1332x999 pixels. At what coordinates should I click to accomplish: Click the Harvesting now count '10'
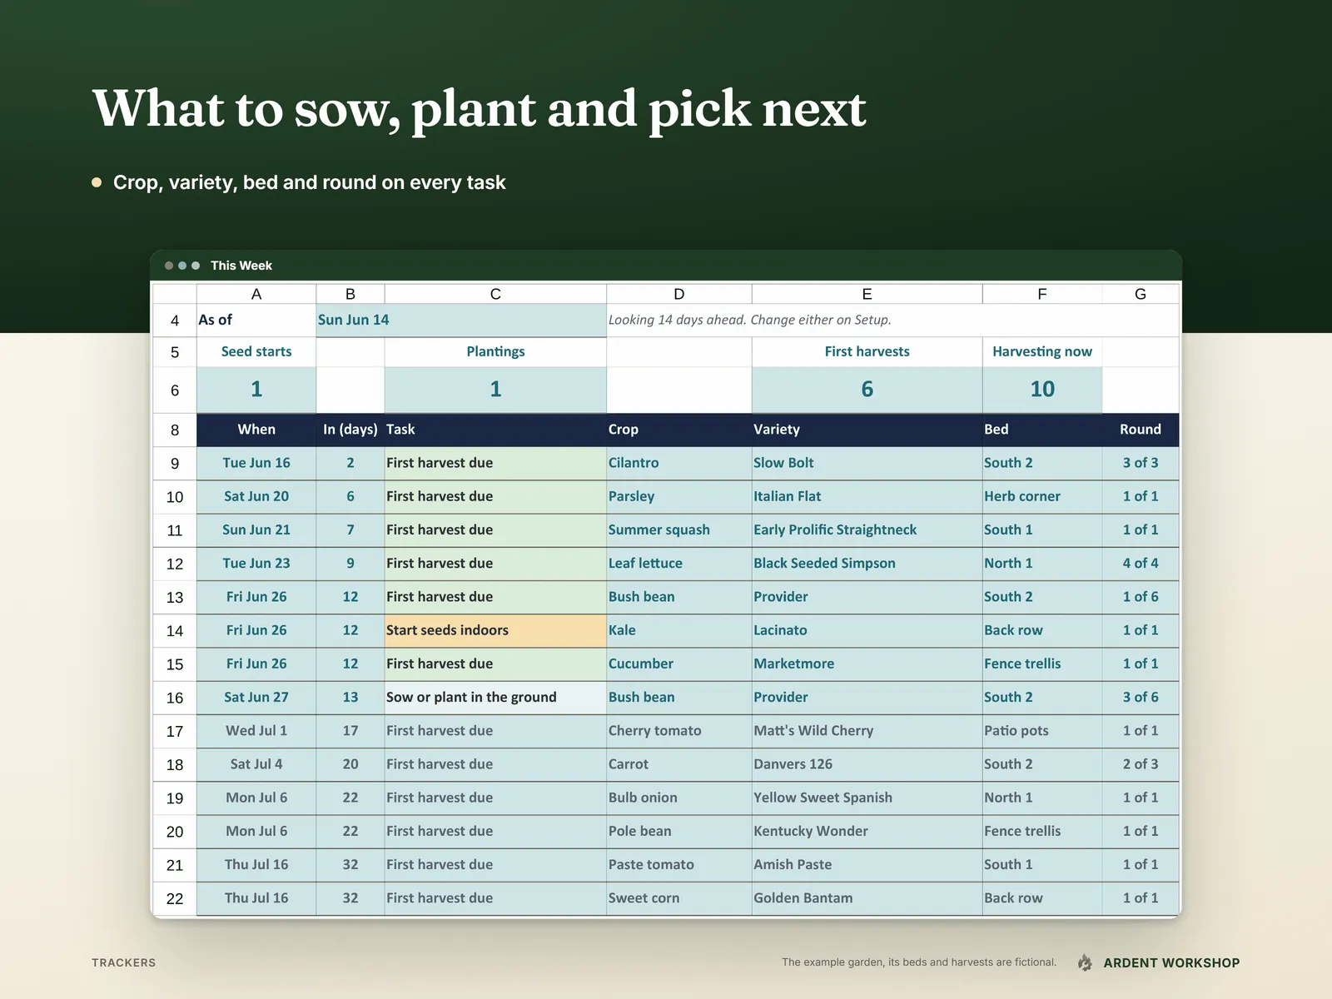pyautogui.click(x=1042, y=390)
